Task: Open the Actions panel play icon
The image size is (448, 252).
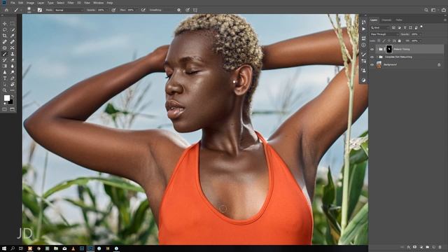Action: 363,29
